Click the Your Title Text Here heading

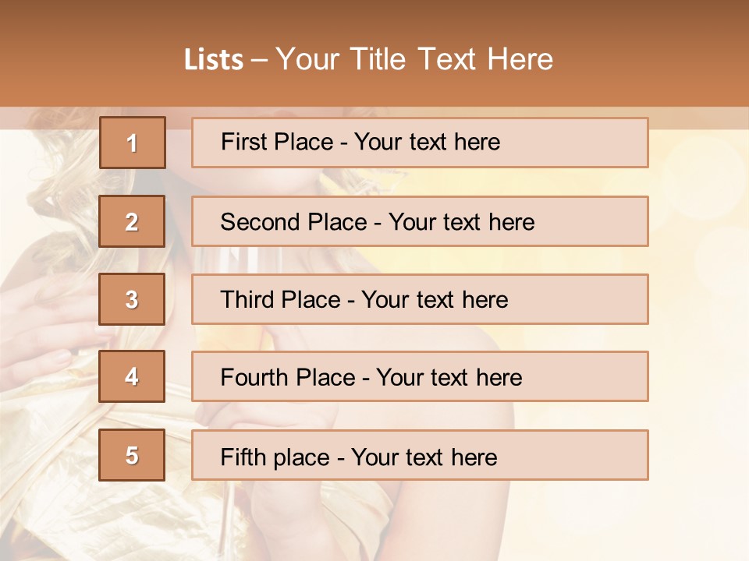tap(414, 59)
